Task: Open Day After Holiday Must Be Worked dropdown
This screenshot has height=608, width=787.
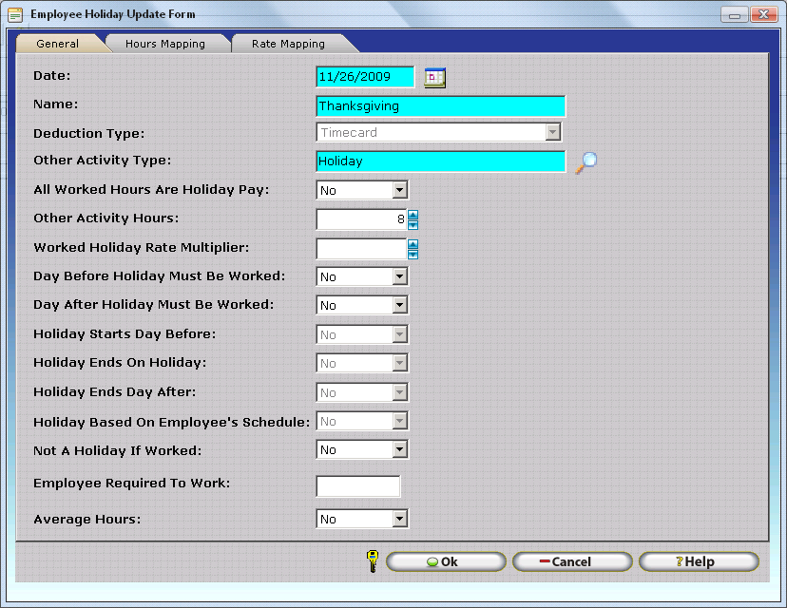Action: pos(399,305)
